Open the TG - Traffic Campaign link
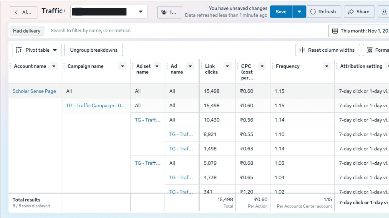 tap(96, 106)
